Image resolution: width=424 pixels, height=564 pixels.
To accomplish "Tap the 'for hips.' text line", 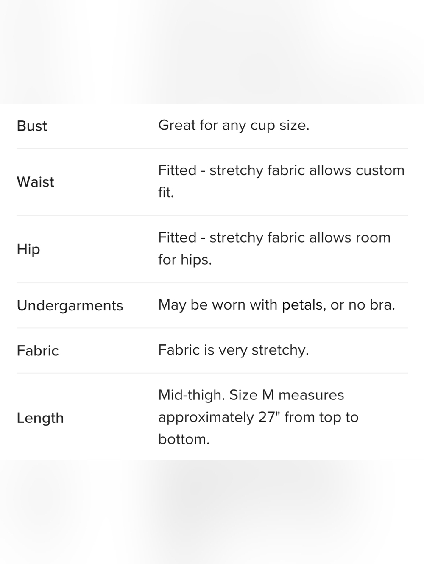I will 185,260.
